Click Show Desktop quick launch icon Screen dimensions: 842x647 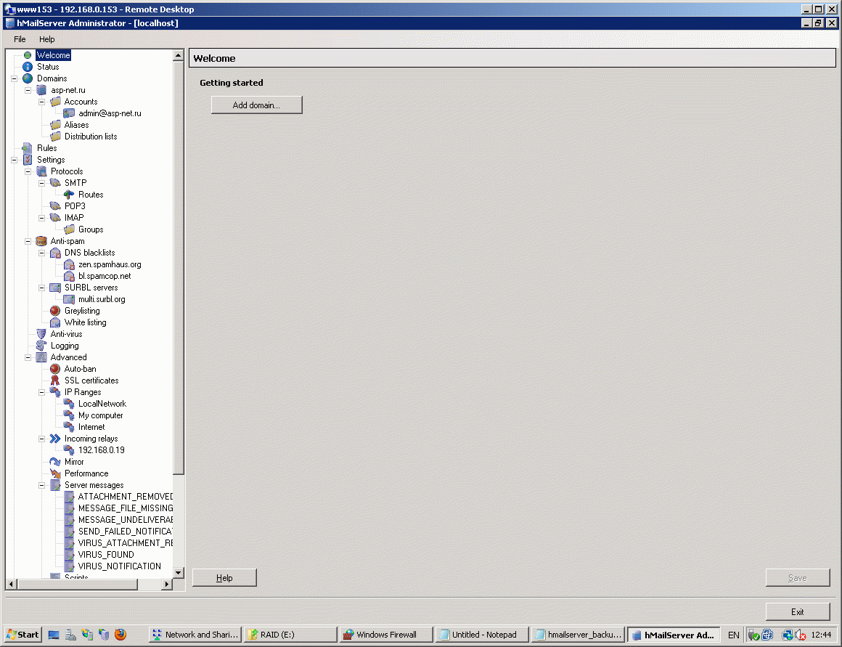point(54,635)
